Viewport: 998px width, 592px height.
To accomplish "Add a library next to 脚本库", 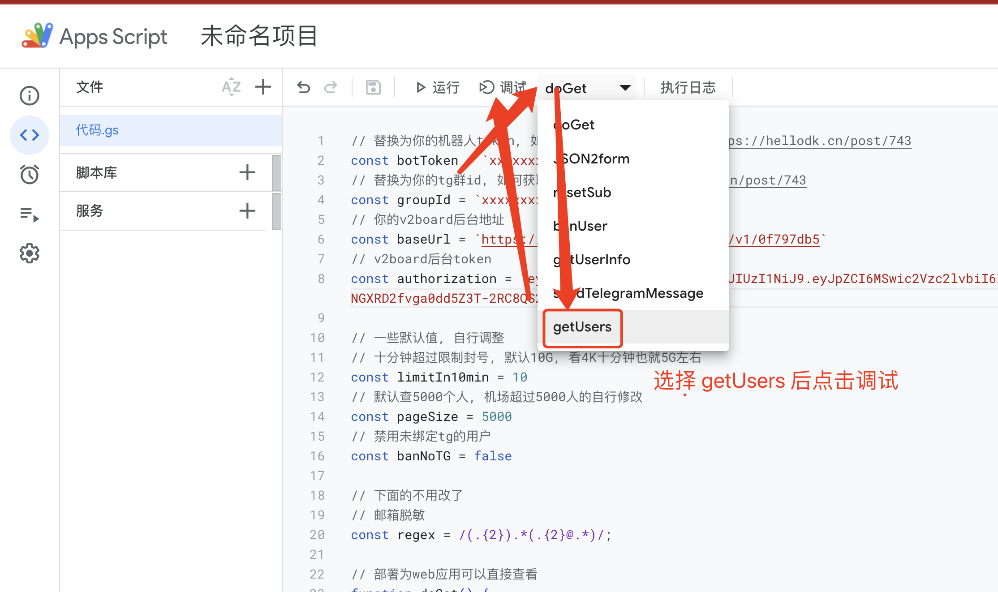I will coord(247,172).
